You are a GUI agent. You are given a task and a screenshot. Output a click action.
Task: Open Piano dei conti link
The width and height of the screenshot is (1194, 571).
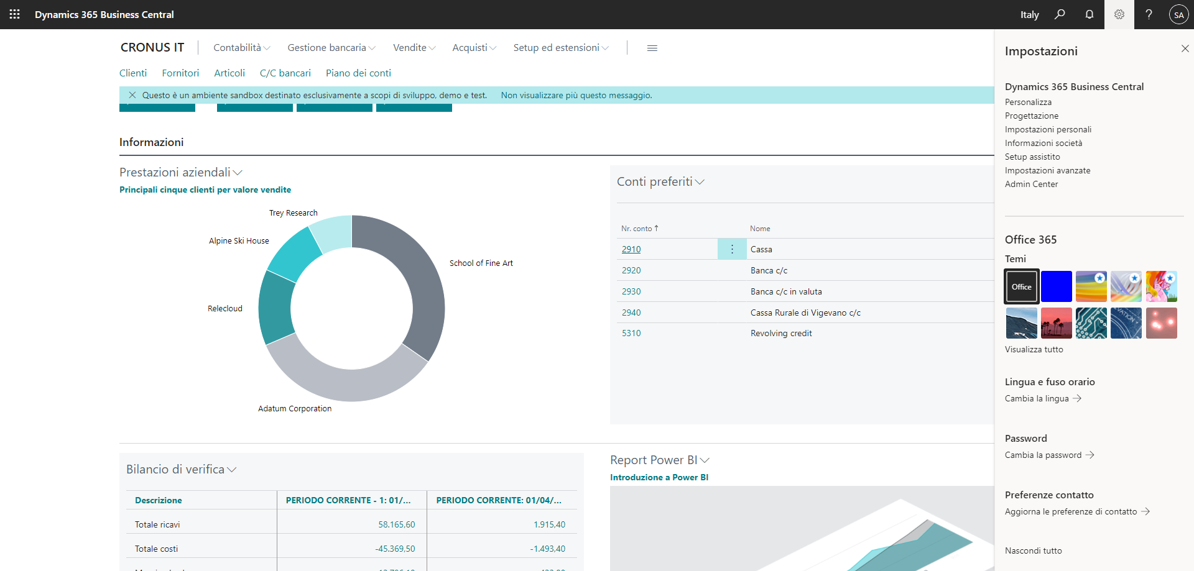358,73
